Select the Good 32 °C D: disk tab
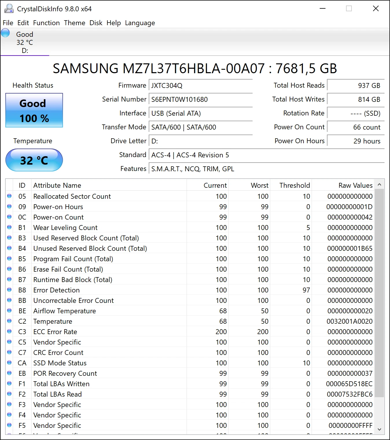Image resolution: width=390 pixels, height=440 pixels. (x=25, y=42)
